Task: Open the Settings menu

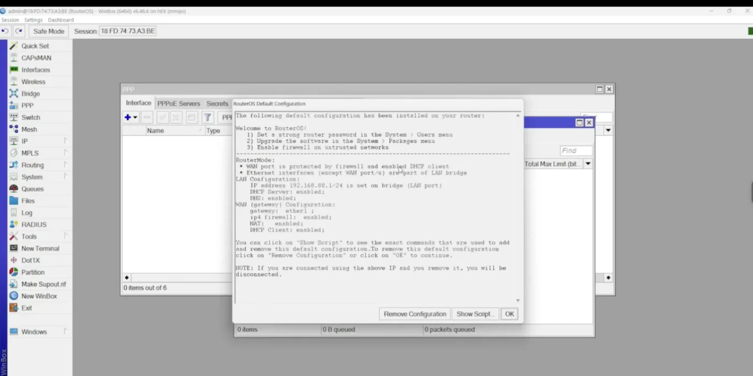Action: (33, 20)
